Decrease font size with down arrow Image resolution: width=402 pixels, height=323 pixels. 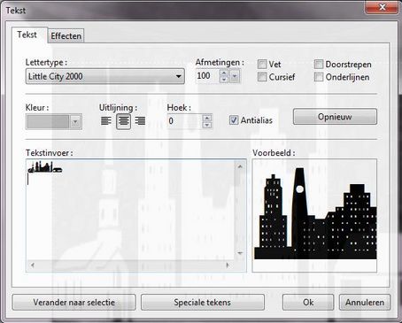pos(224,80)
